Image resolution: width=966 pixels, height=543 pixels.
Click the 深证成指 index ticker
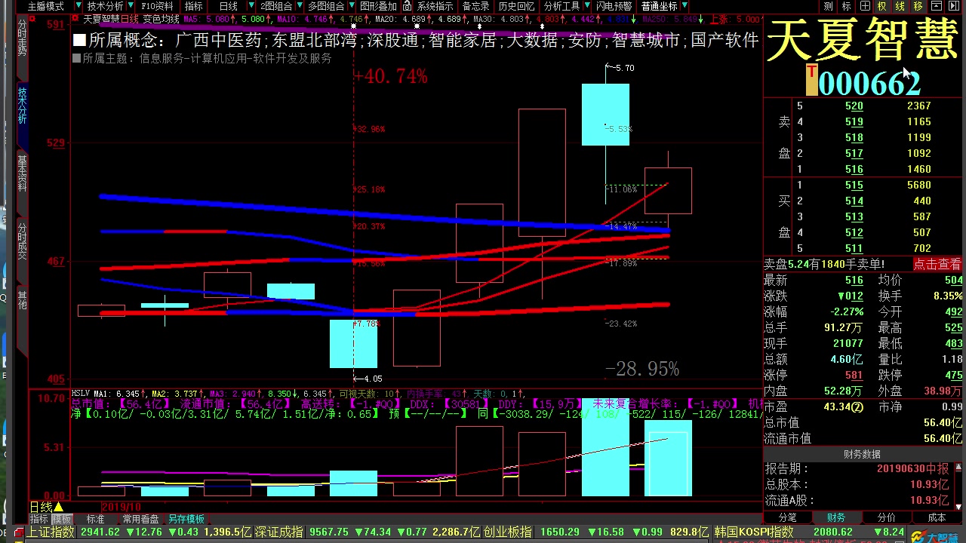click(x=279, y=532)
